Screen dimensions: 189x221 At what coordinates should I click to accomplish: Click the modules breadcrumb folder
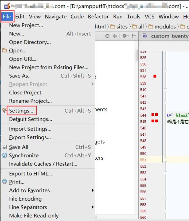pyautogui.click(x=162, y=27)
